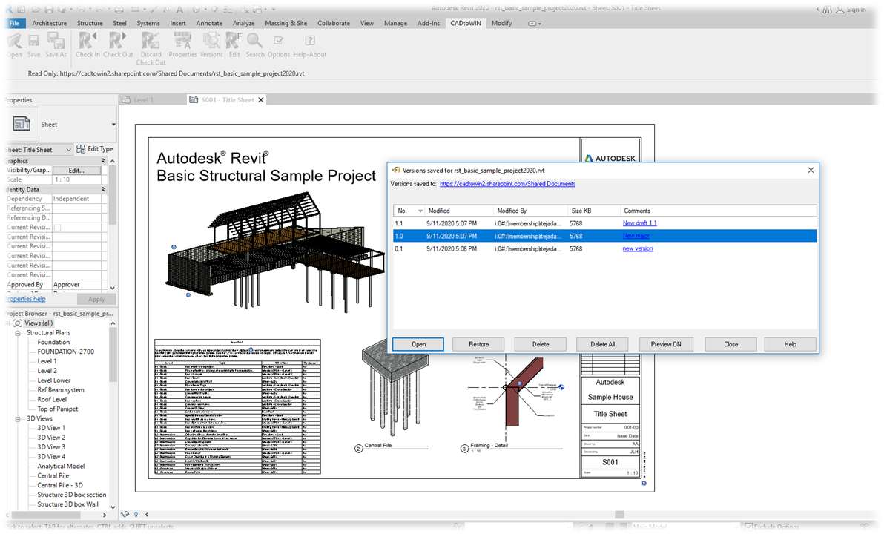Image resolution: width=884 pixels, height=534 pixels.
Task: Click the Check Out ribbon icon
Action: pyautogui.click(x=118, y=42)
